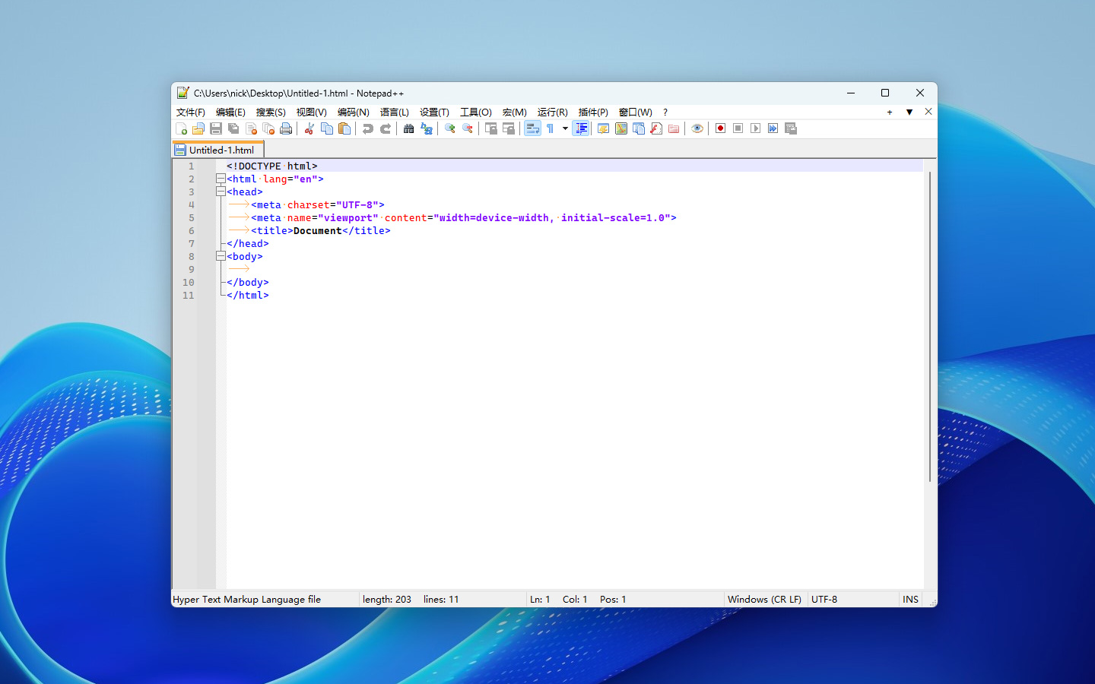Collapse the body fold on line 8
This screenshot has width=1095, height=684.
coord(221,256)
